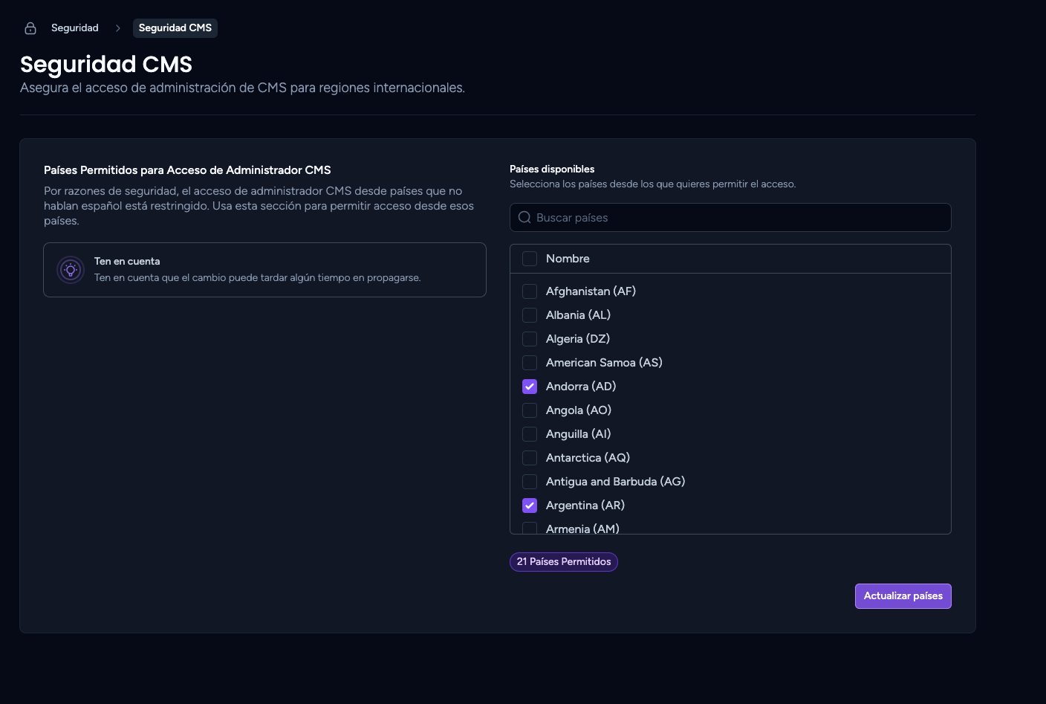Tick the Algeria (DZ) checkbox
Viewport: 1046px width, 704px height.
(530, 339)
